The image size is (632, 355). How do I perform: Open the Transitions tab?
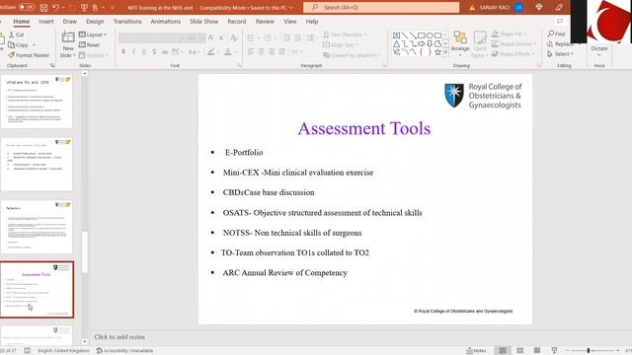(127, 22)
